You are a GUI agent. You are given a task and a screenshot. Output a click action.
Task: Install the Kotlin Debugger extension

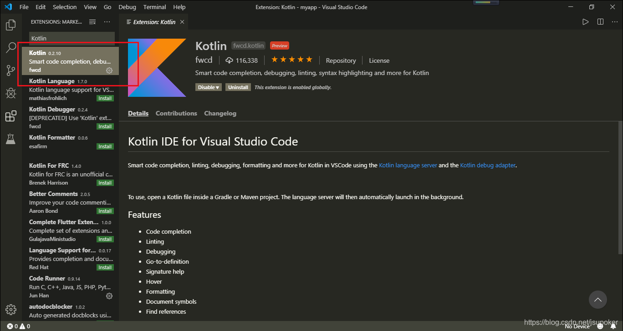[105, 126]
